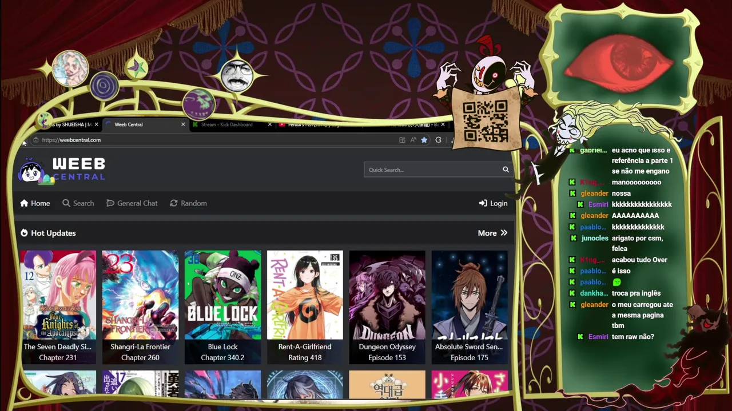The image size is (732, 411).
Task: Click chat message 'acabou tudo Over'
Action: 639,260
